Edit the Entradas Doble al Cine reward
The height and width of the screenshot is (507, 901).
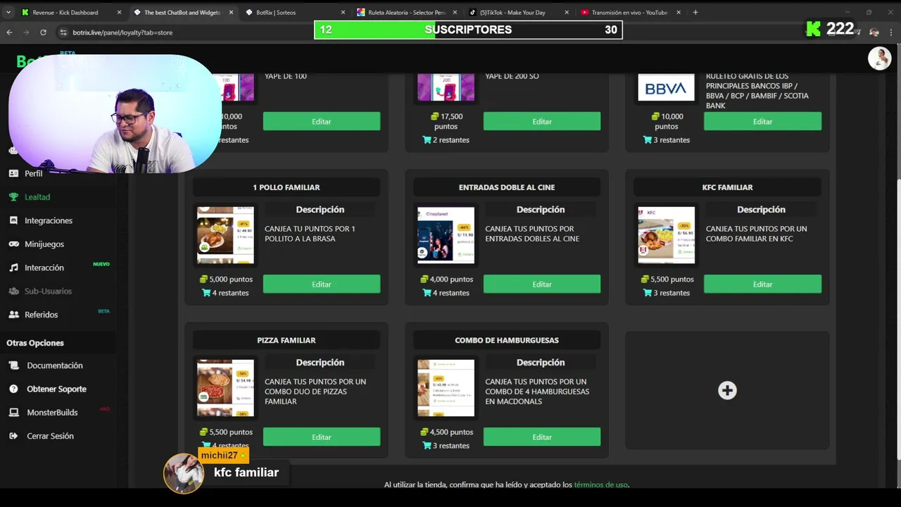tap(542, 284)
